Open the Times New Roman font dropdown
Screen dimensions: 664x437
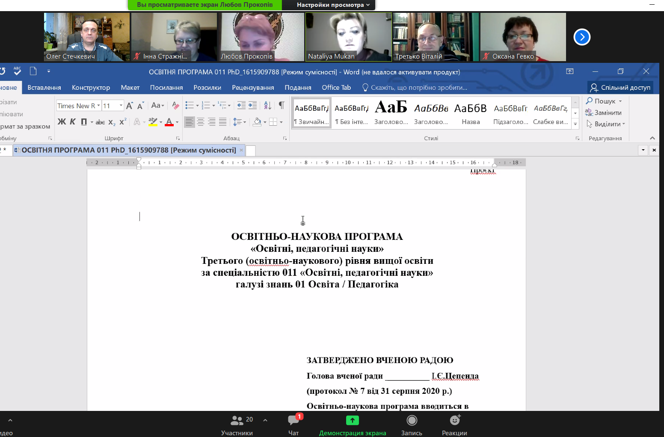coord(98,106)
